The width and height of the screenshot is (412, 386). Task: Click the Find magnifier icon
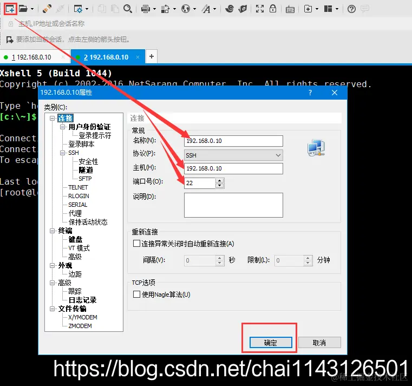click(x=128, y=9)
